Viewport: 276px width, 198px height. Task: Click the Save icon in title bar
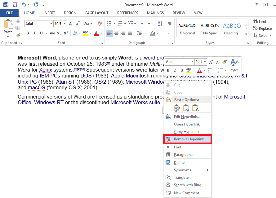pyautogui.click(x=15, y=5)
